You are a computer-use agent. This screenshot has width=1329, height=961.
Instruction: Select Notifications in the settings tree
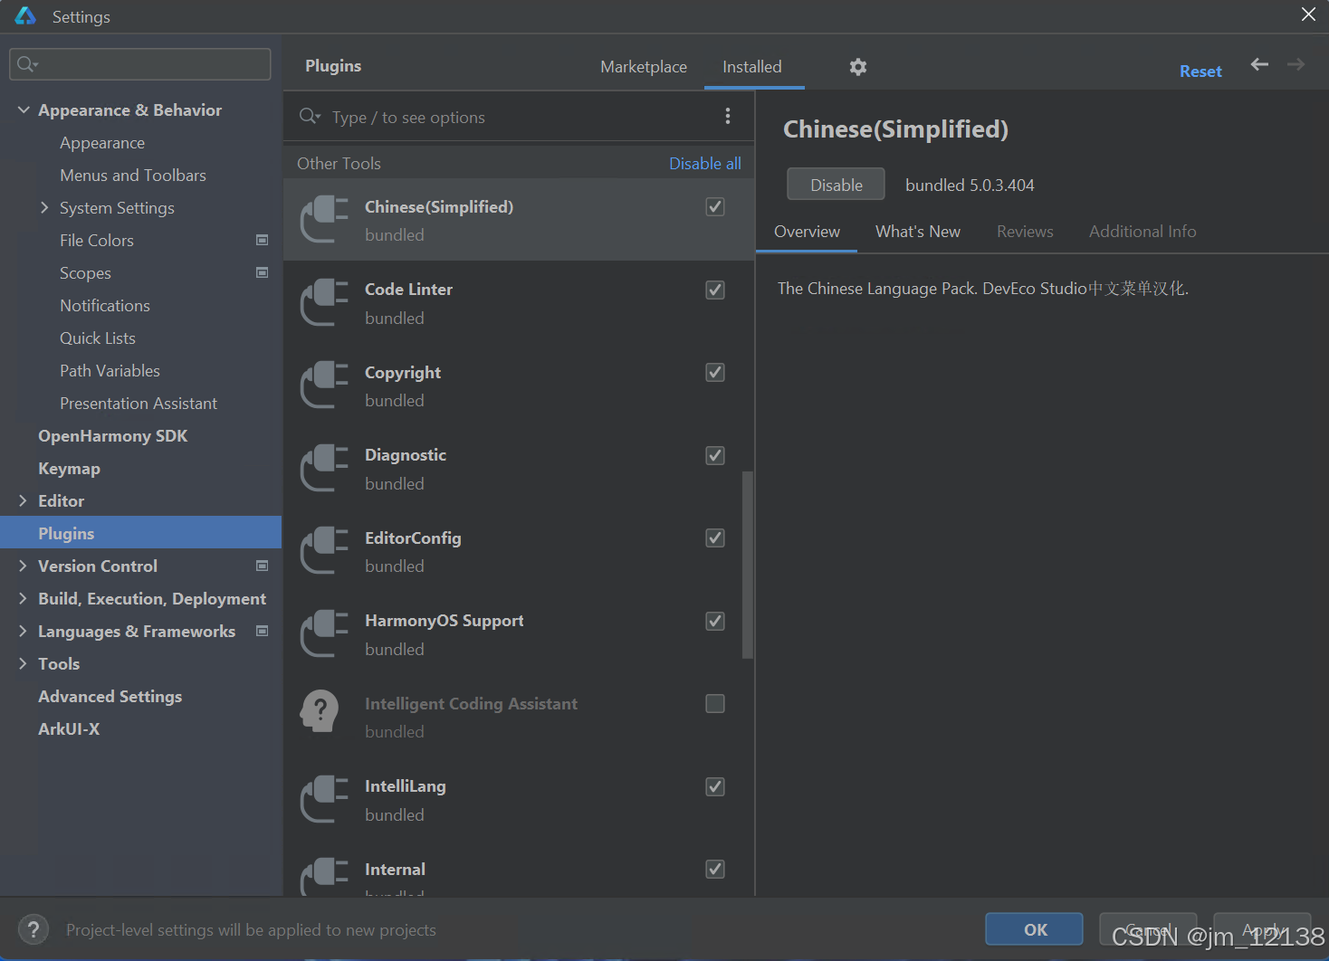coord(105,305)
